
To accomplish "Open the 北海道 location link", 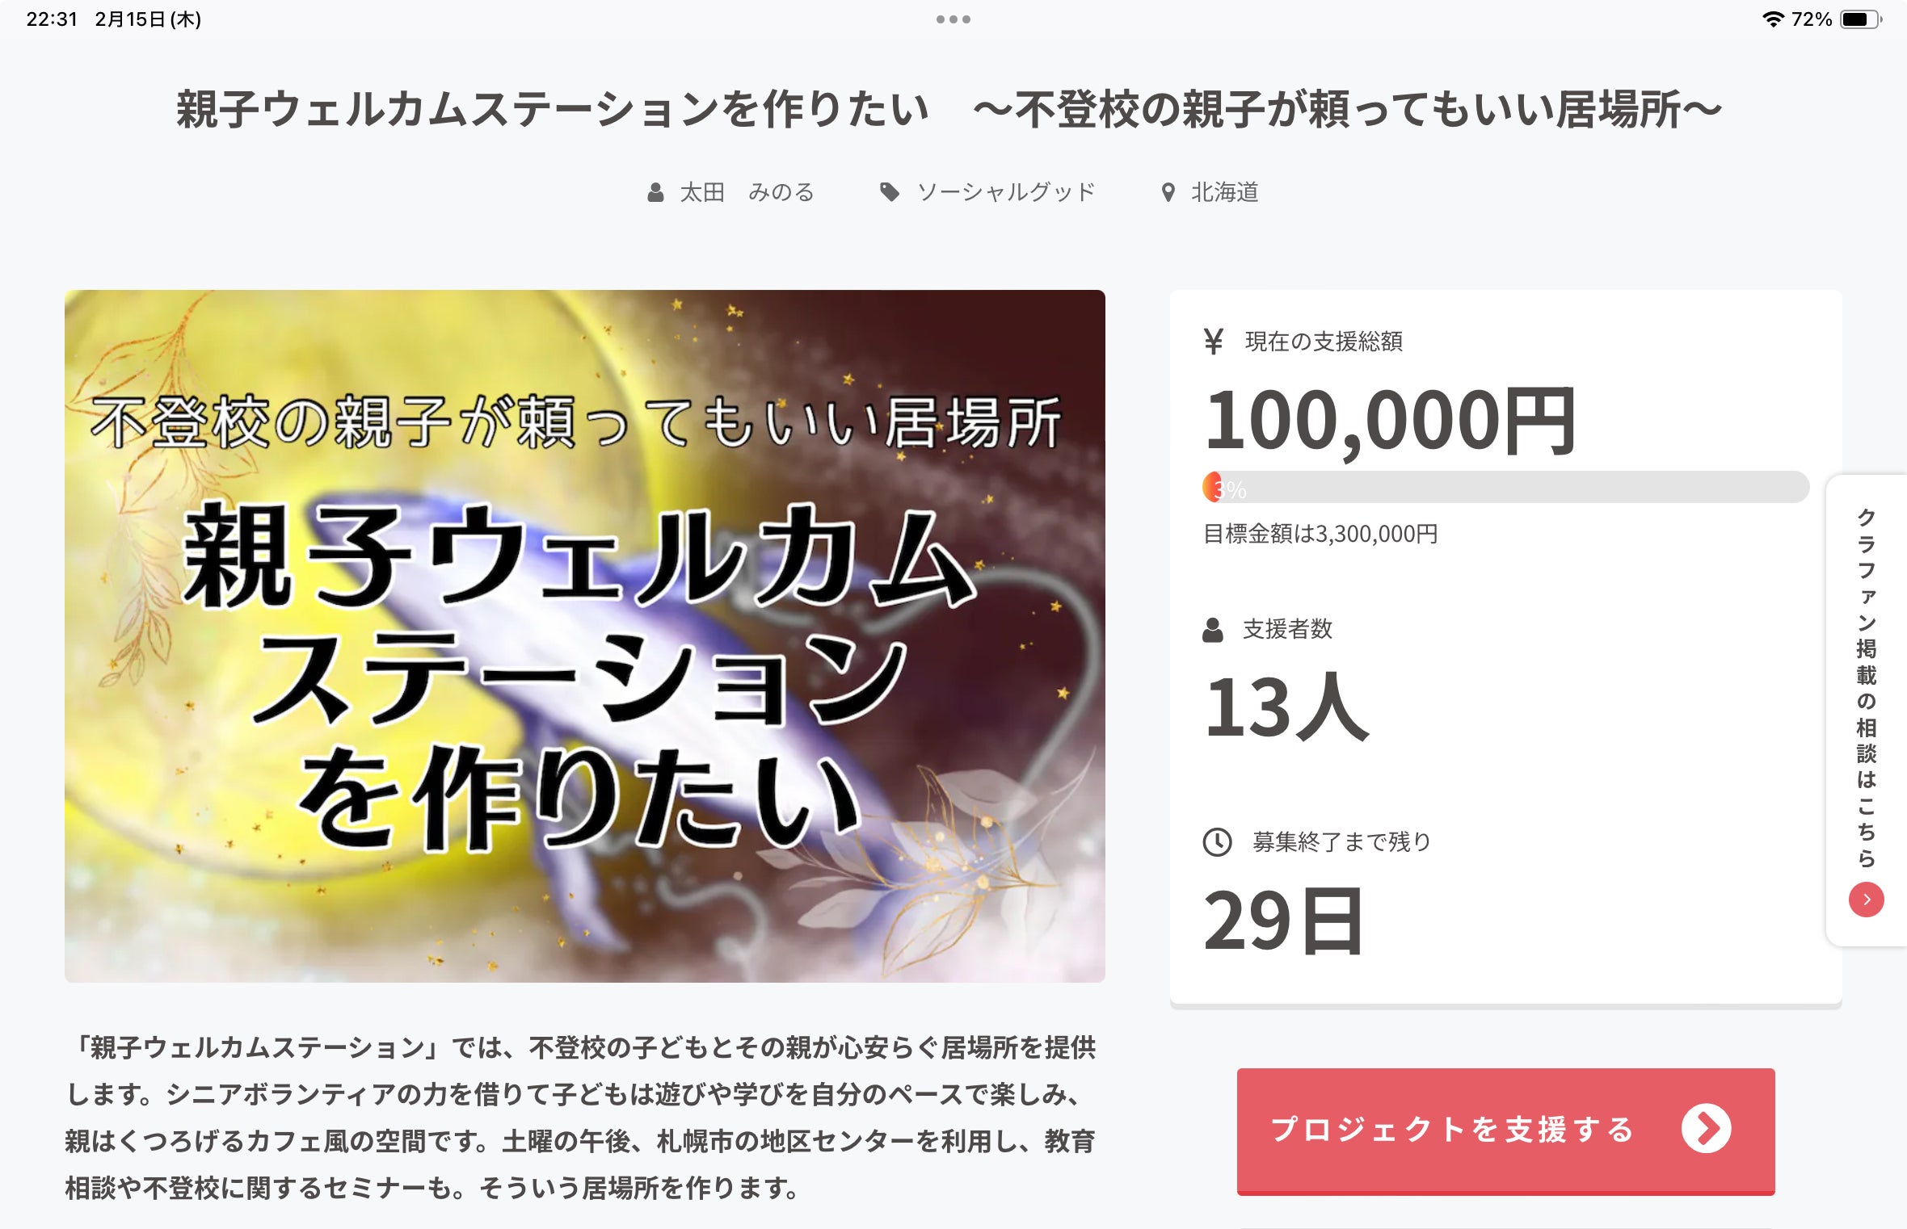I will pyautogui.click(x=1224, y=192).
